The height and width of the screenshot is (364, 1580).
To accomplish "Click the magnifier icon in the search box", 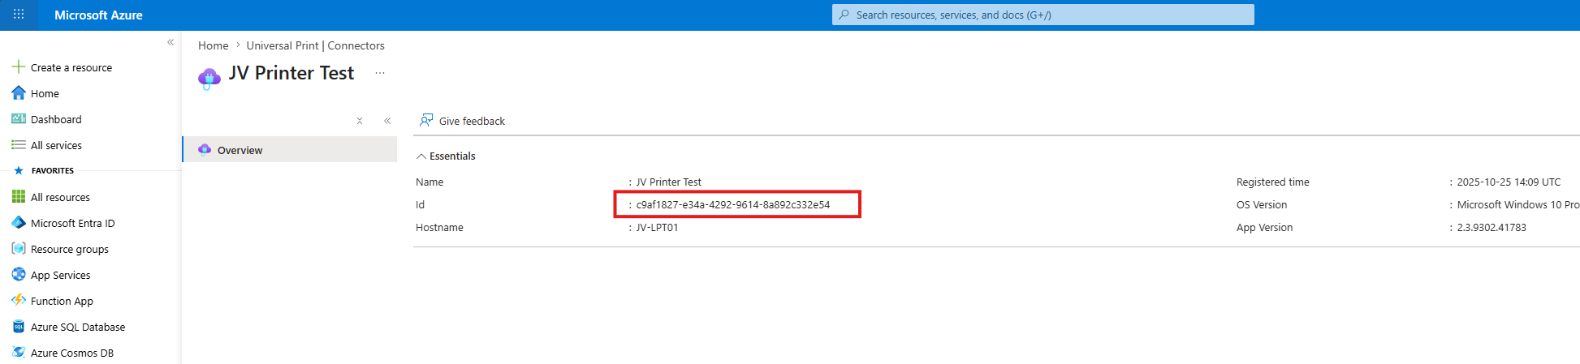I will 844,15.
